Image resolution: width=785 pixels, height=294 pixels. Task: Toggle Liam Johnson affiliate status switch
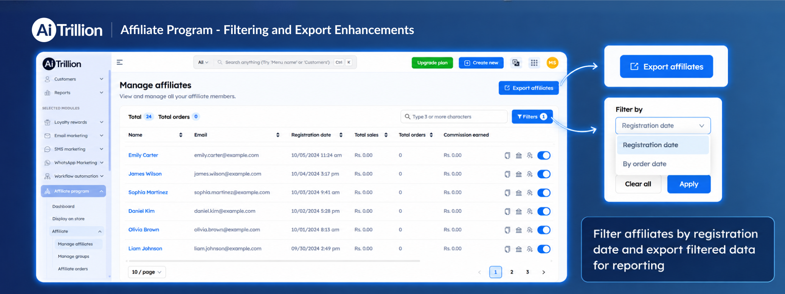544,249
